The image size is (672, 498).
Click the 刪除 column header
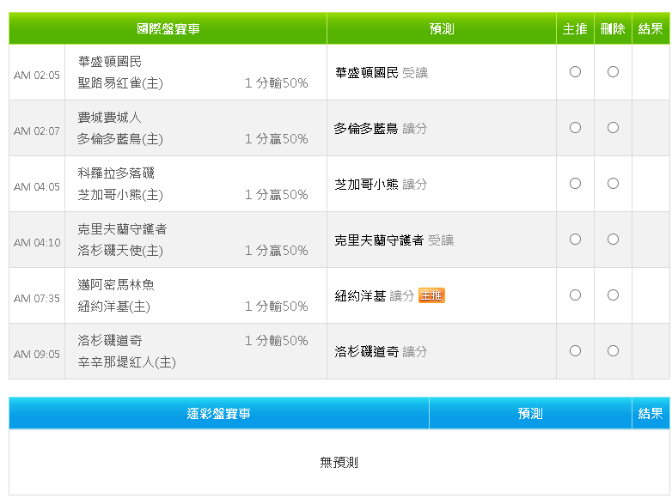(613, 28)
